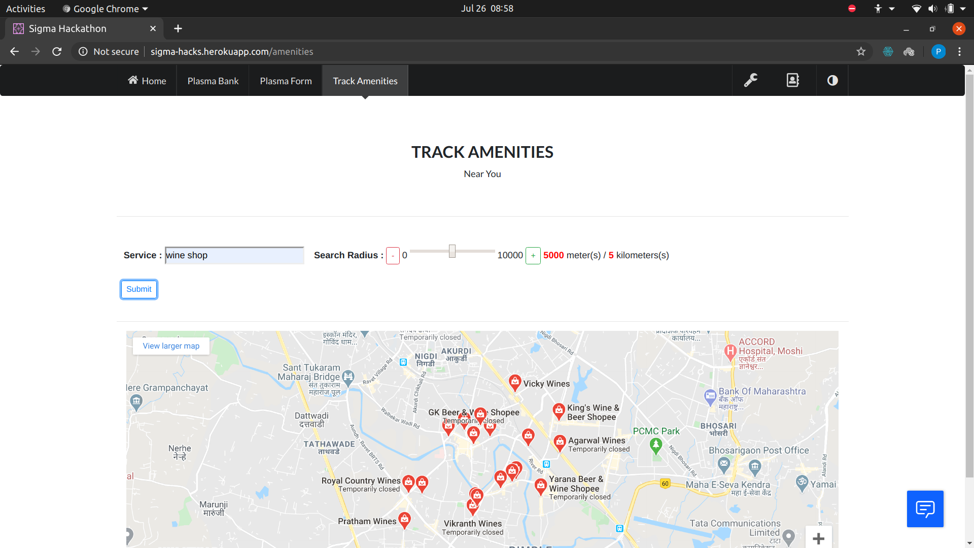Open the contact book icon
The height and width of the screenshot is (548, 974).
pos(792,80)
